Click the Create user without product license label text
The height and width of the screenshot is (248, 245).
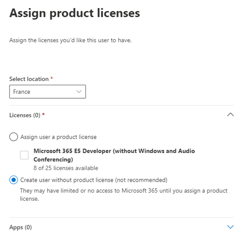[94, 180]
